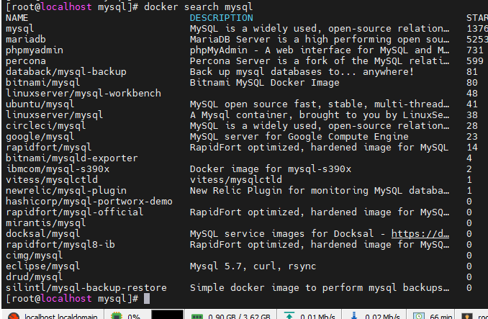Select 'newrelic/mysql-plugin' image name
The height and width of the screenshot is (319, 488).
coord(66,191)
